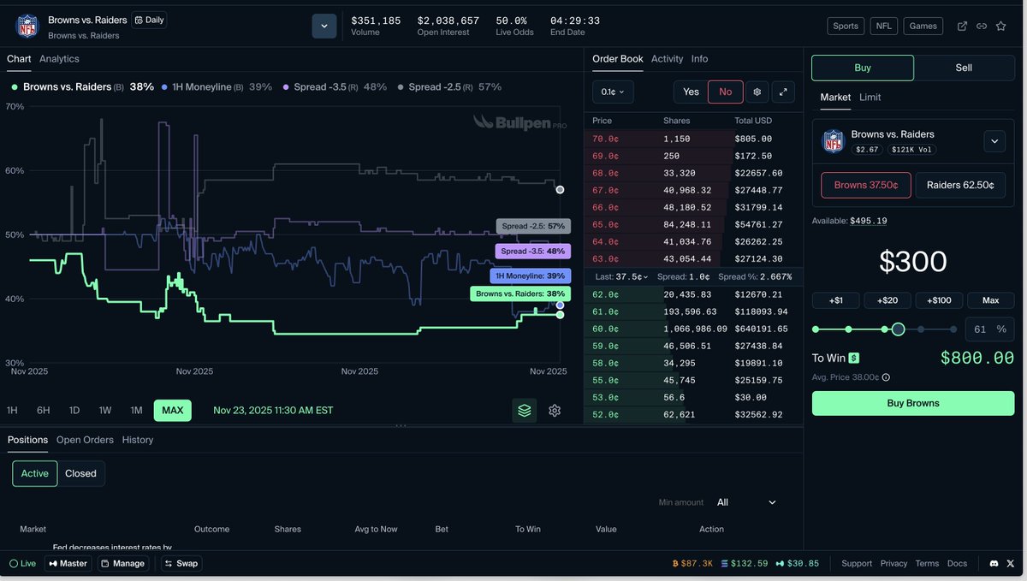Click the Solana price ticker $132.59
Image resolution: width=1027 pixels, height=581 pixels.
pos(745,563)
